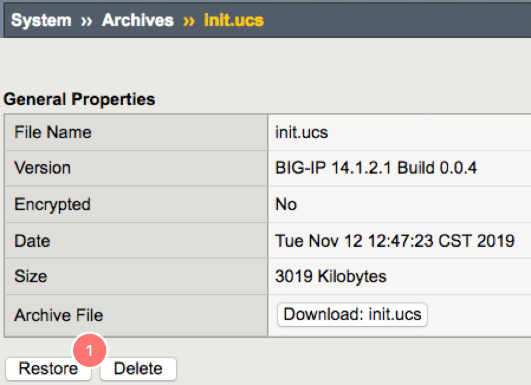Click the init.ucs file name value
This screenshot has width=531, height=385.
click(302, 132)
